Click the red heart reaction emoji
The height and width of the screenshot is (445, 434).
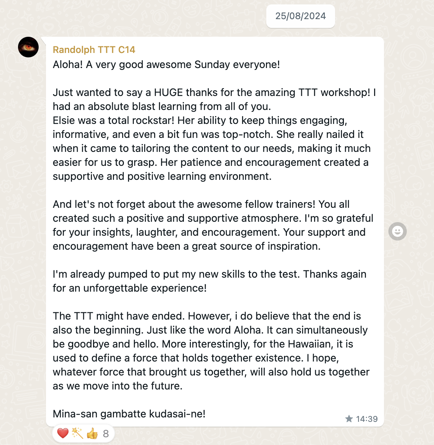coord(63,434)
